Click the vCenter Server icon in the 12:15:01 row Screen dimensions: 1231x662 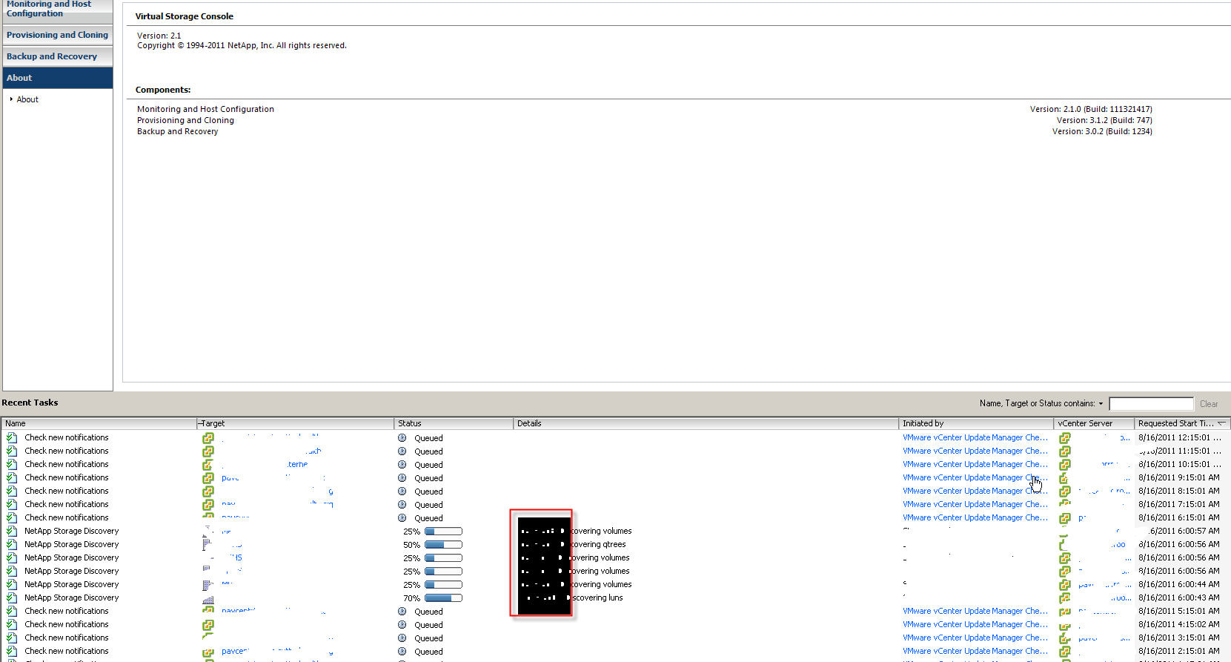click(1065, 438)
